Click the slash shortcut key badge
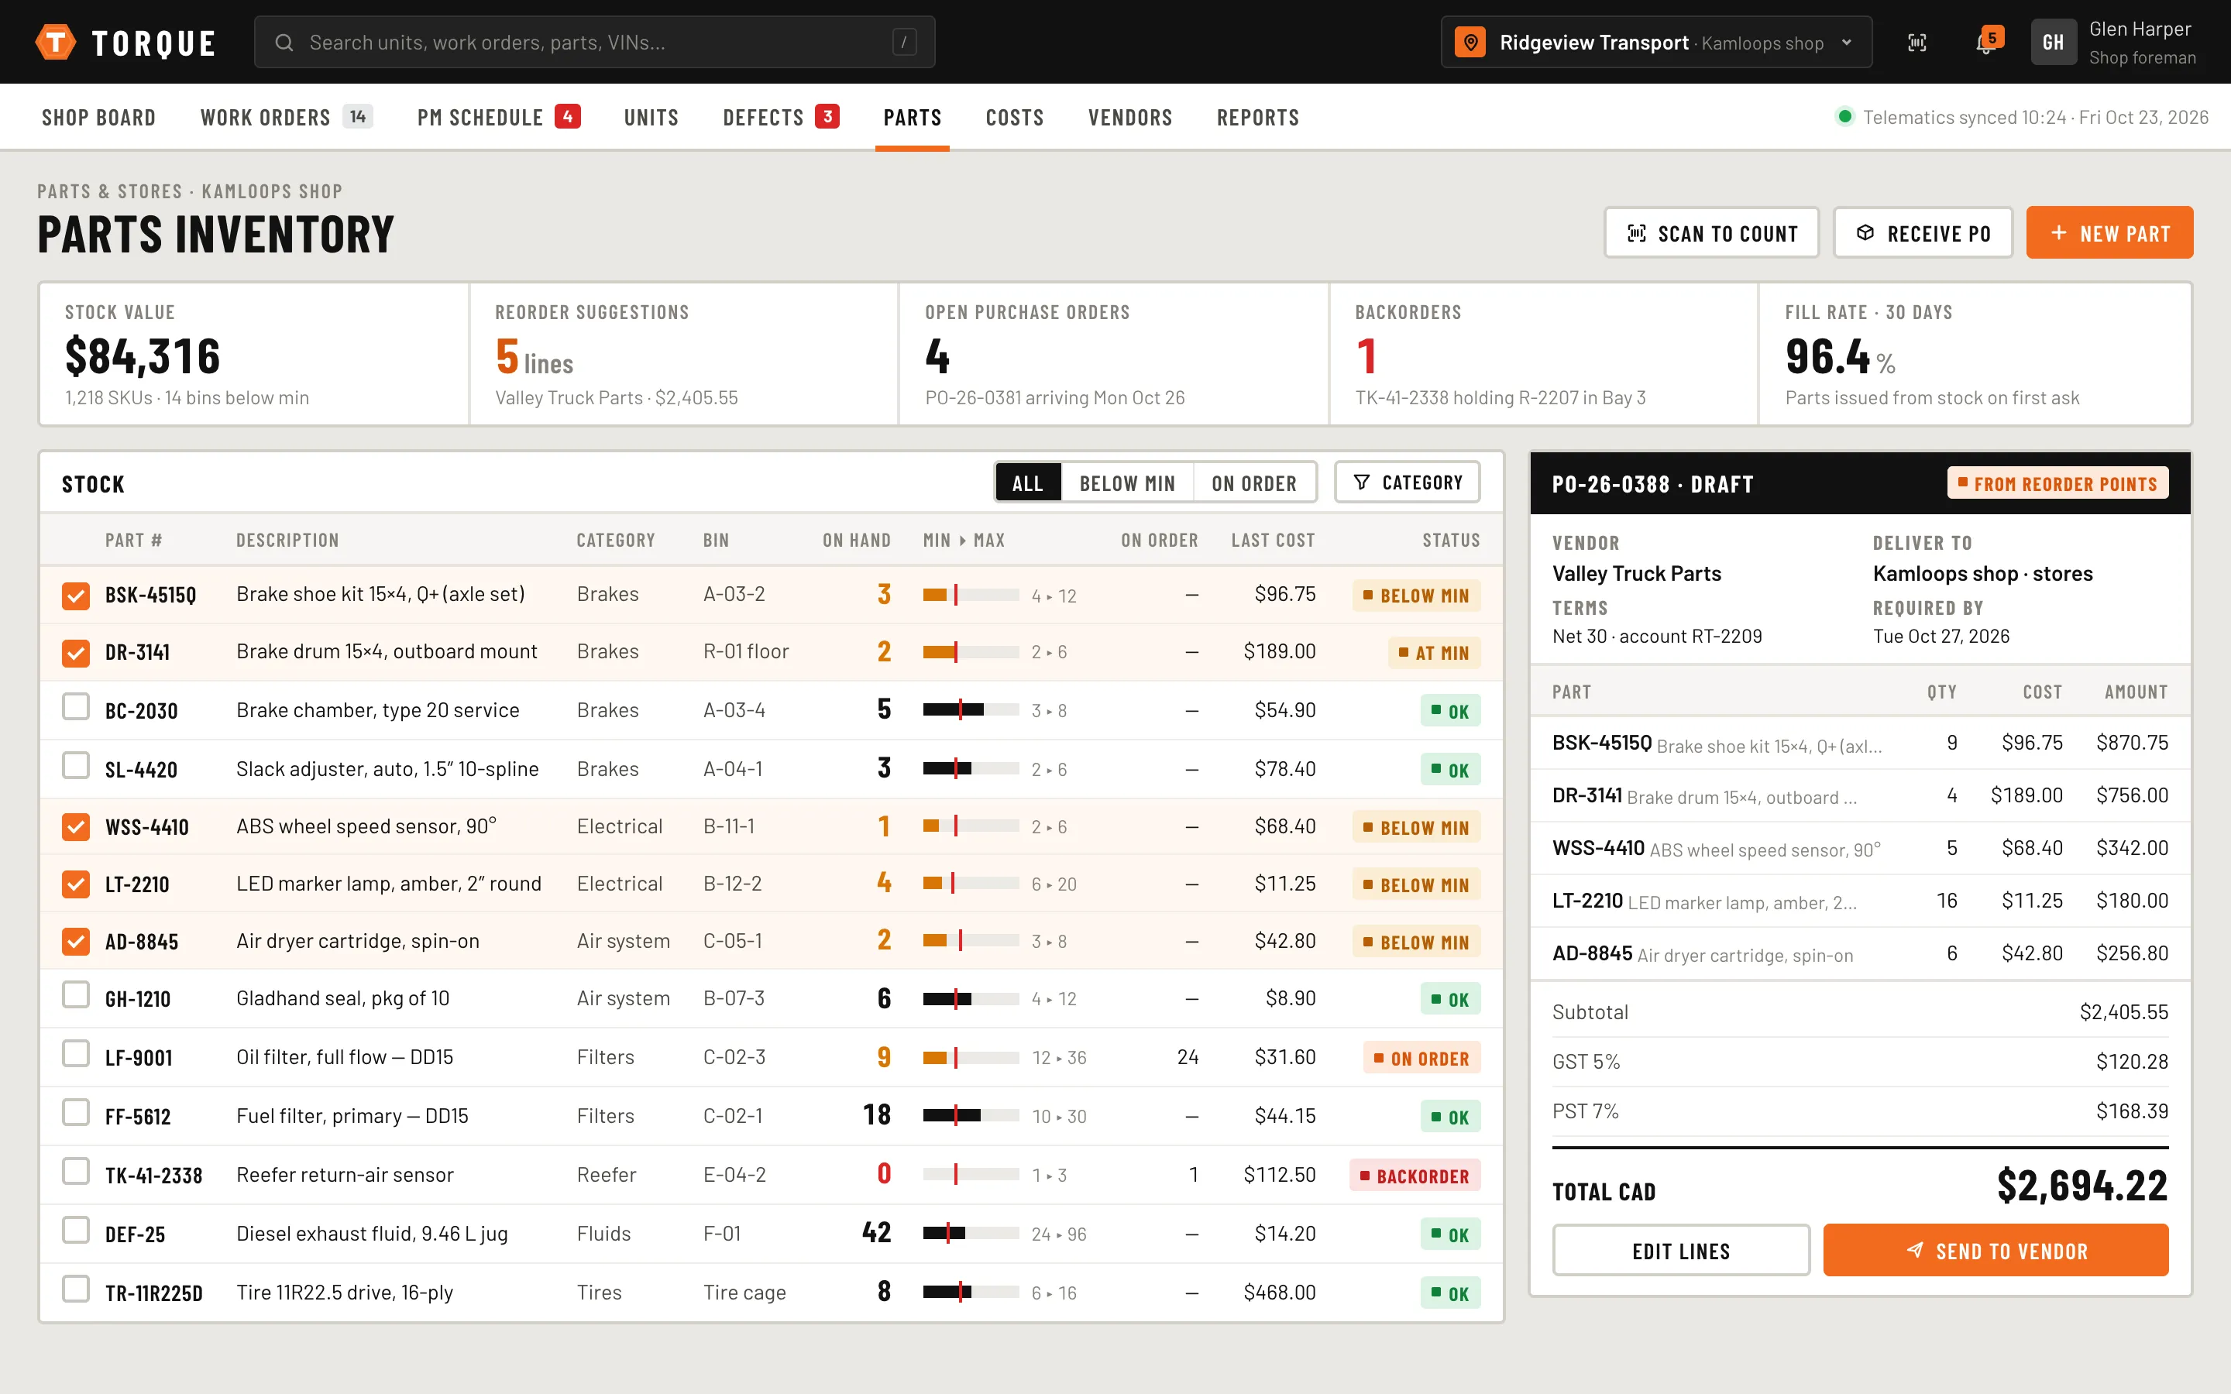The image size is (2231, 1394). click(903, 43)
